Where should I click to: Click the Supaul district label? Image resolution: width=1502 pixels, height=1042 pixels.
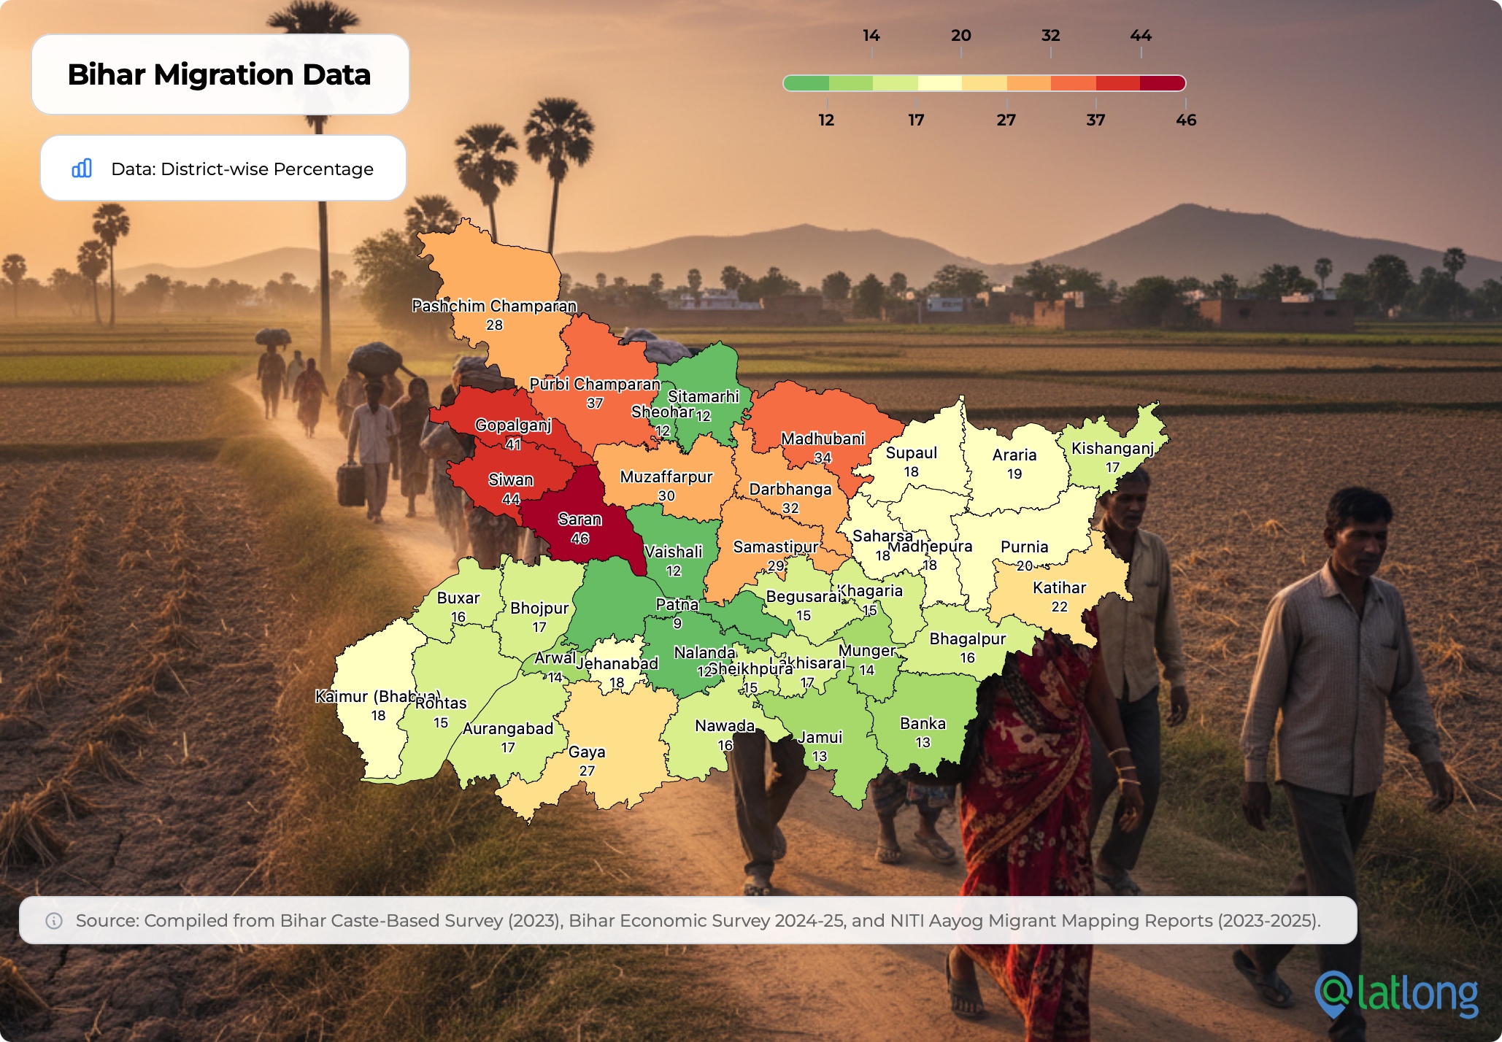tap(912, 452)
